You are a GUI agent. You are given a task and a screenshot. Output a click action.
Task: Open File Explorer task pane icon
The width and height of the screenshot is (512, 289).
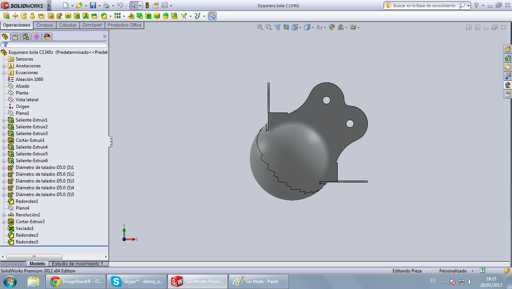coord(508,67)
